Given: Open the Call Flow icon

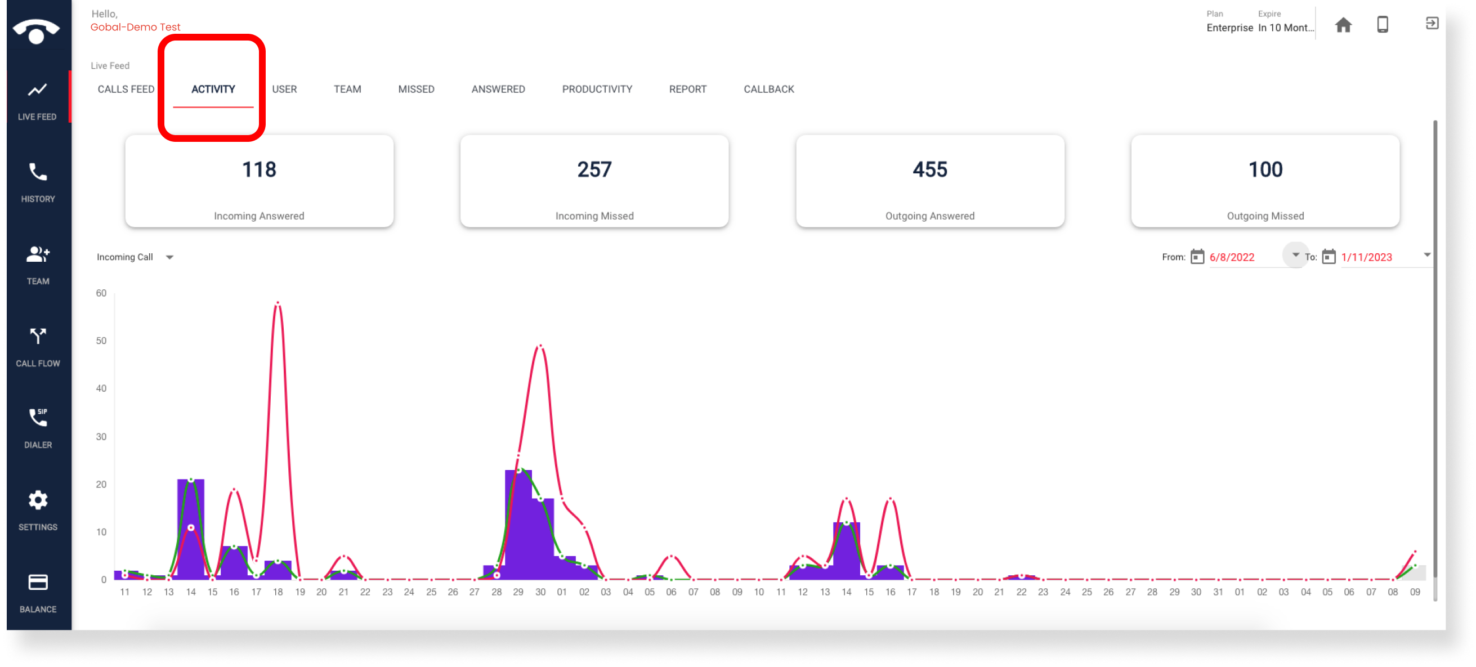Looking at the screenshot, I should [x=38, y=337].
